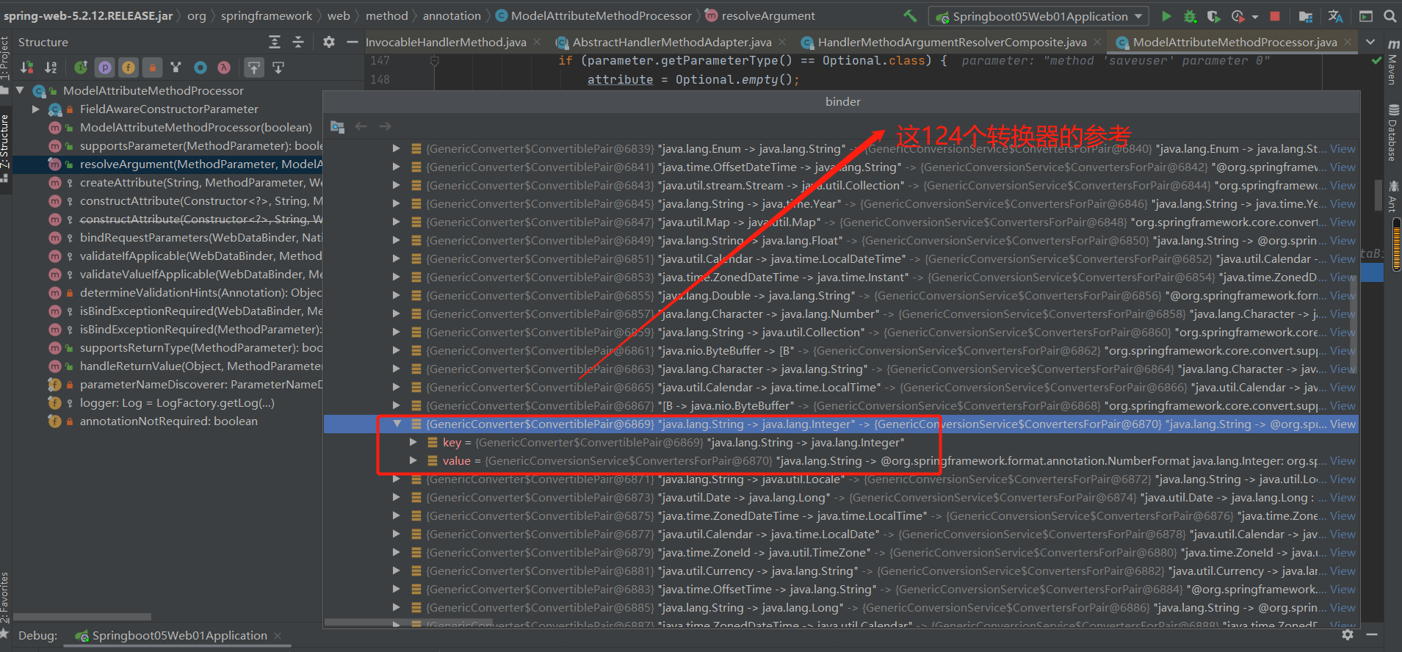Image resolution: width=1402 pixels, height=652 pixels.
Task: Expand the key node for ConvertiblePair@6869
Action: (x=413, y=442)
